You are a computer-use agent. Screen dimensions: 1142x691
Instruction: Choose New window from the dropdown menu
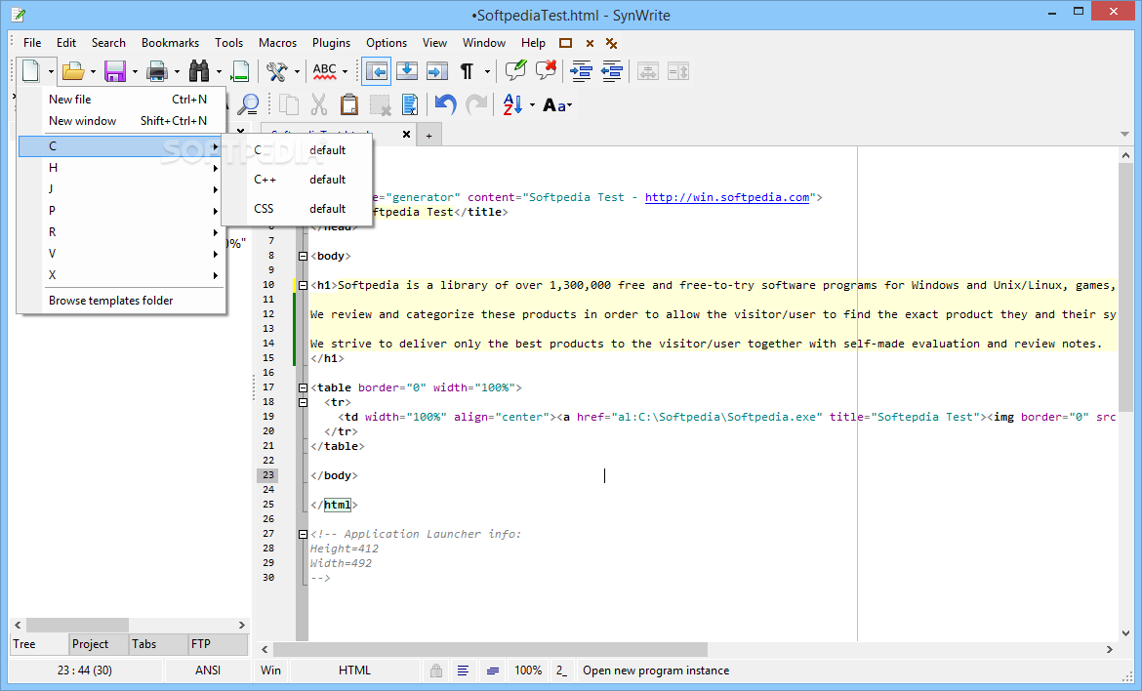pyautogui.click(x=122, y=121)
